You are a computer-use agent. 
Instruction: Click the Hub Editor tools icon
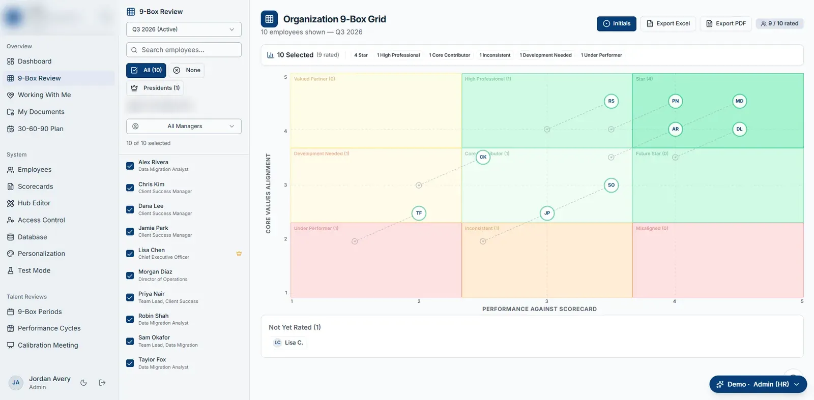(x=10, y=203)
